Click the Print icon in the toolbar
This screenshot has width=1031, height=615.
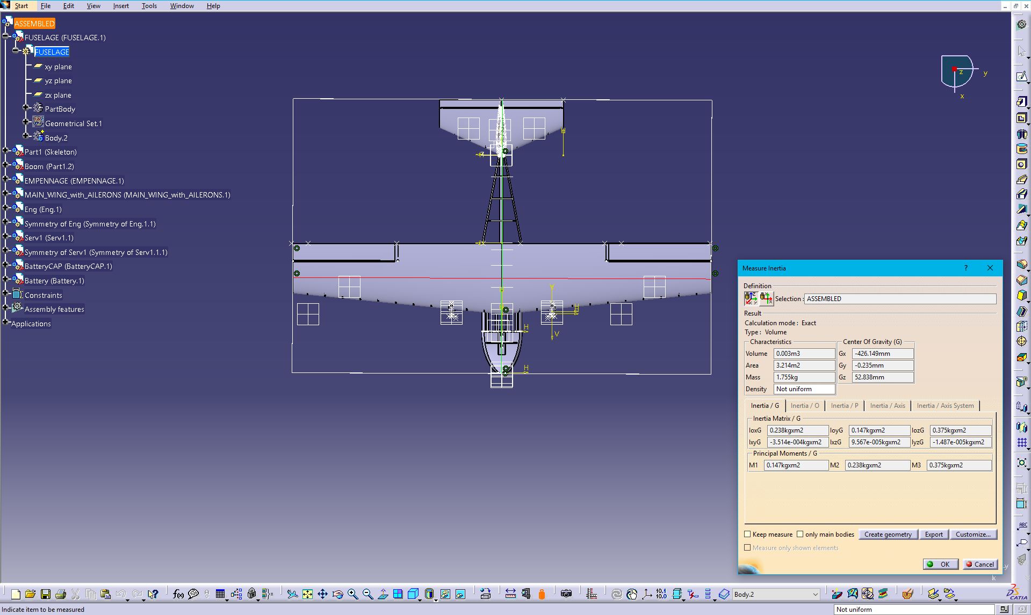61,594
